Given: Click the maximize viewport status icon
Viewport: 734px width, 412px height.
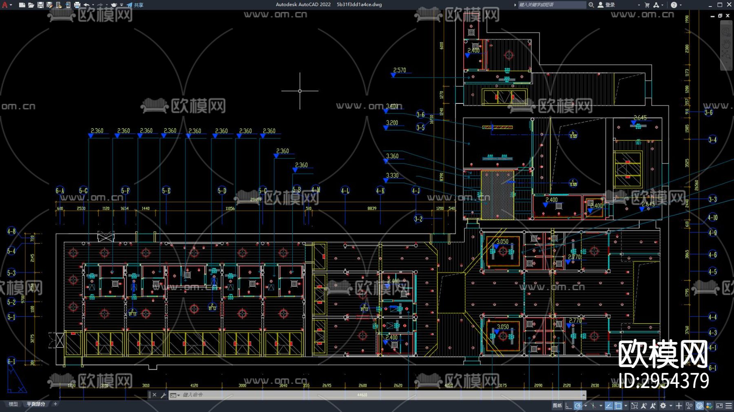Looking at the screenshot, I should point(635,405).
